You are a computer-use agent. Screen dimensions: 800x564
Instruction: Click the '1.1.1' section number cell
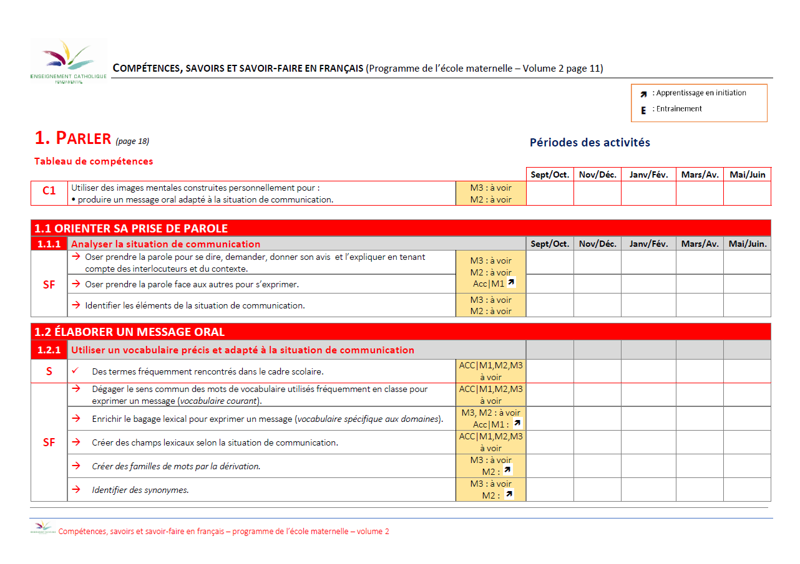coord(49,244)
